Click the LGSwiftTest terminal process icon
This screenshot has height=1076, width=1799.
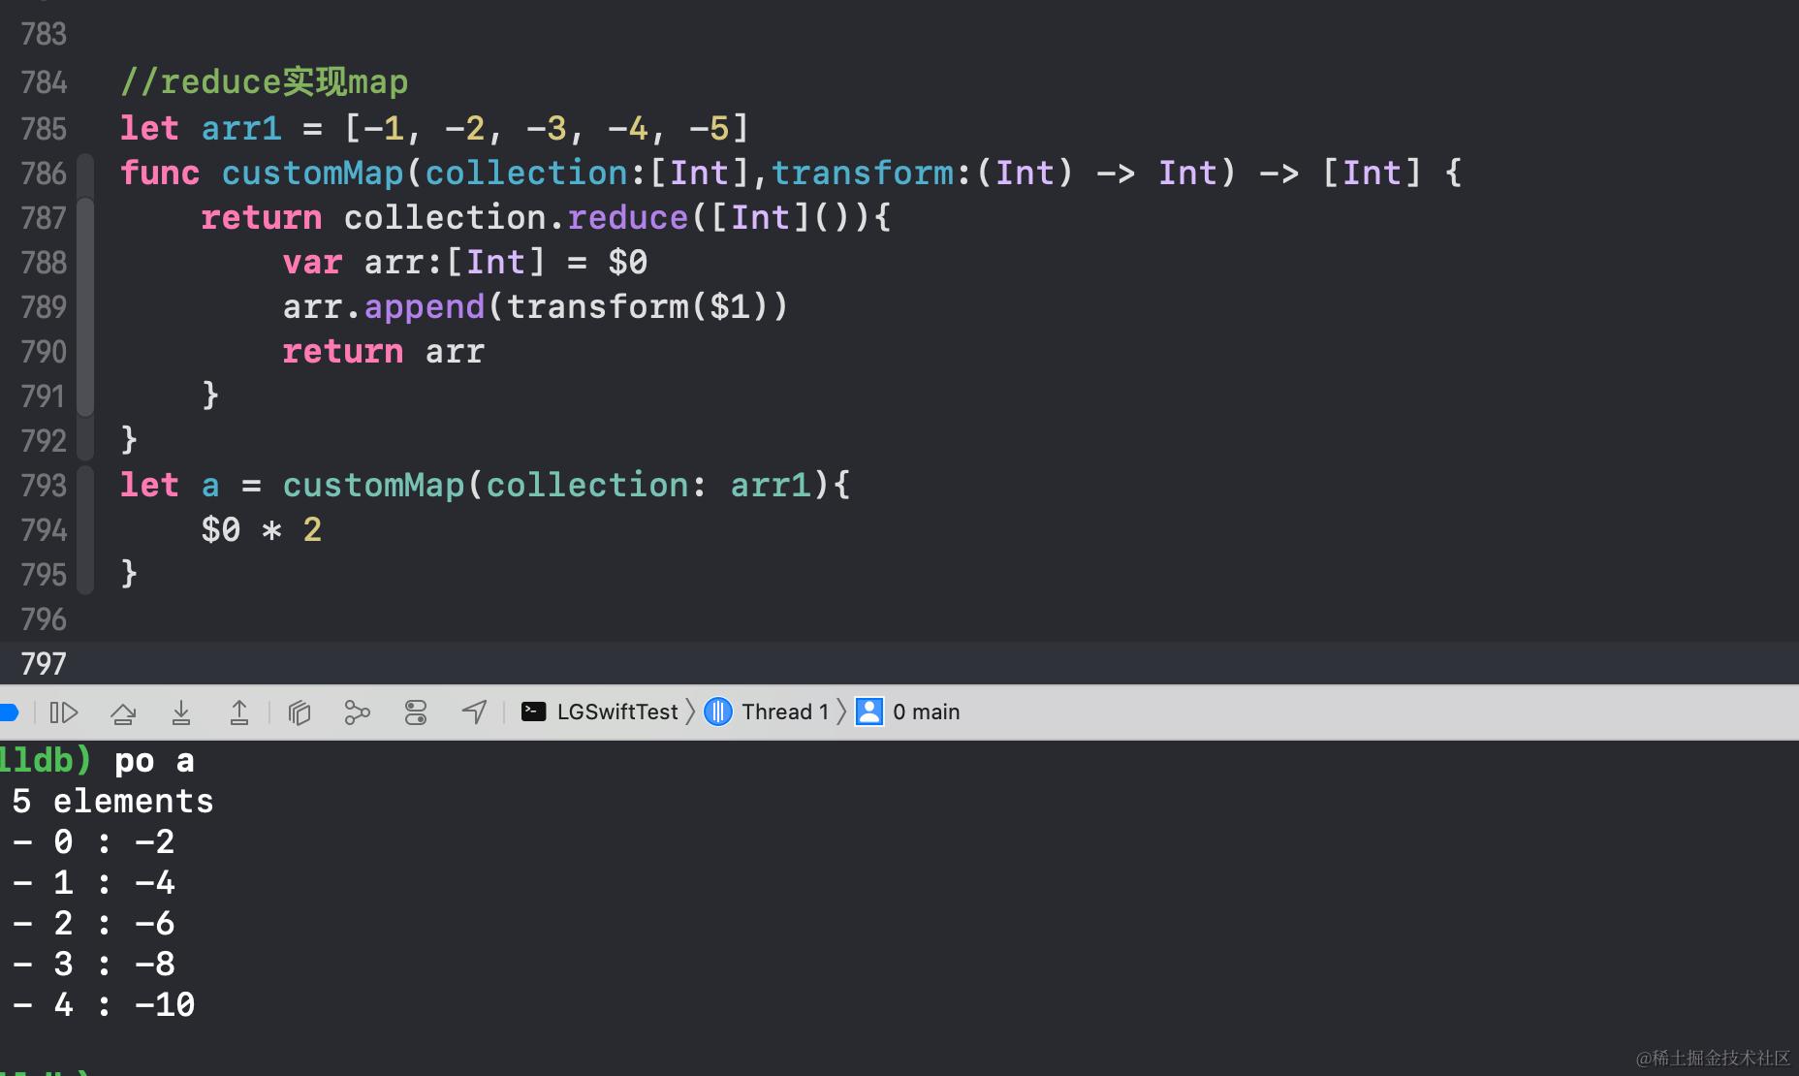(533, 712)
